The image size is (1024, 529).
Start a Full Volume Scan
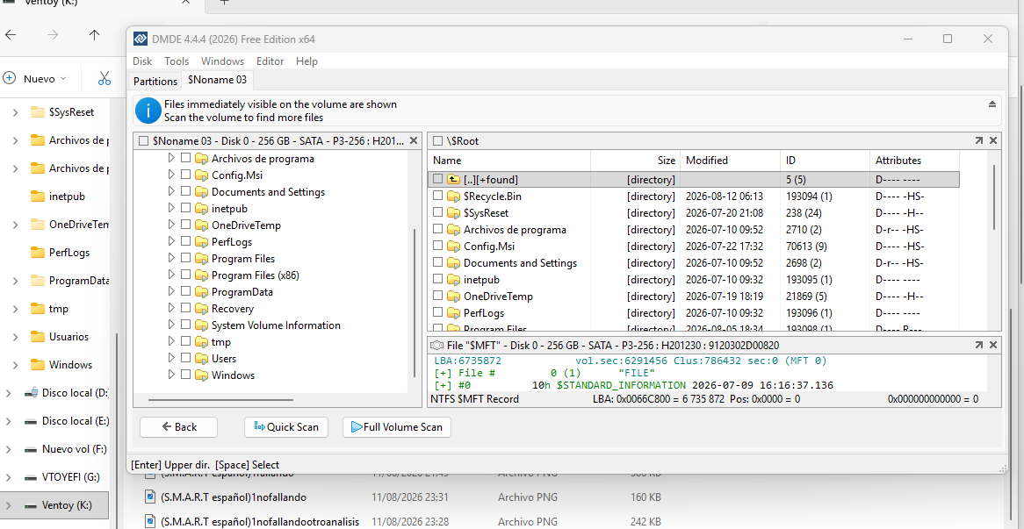click(396, 427)
